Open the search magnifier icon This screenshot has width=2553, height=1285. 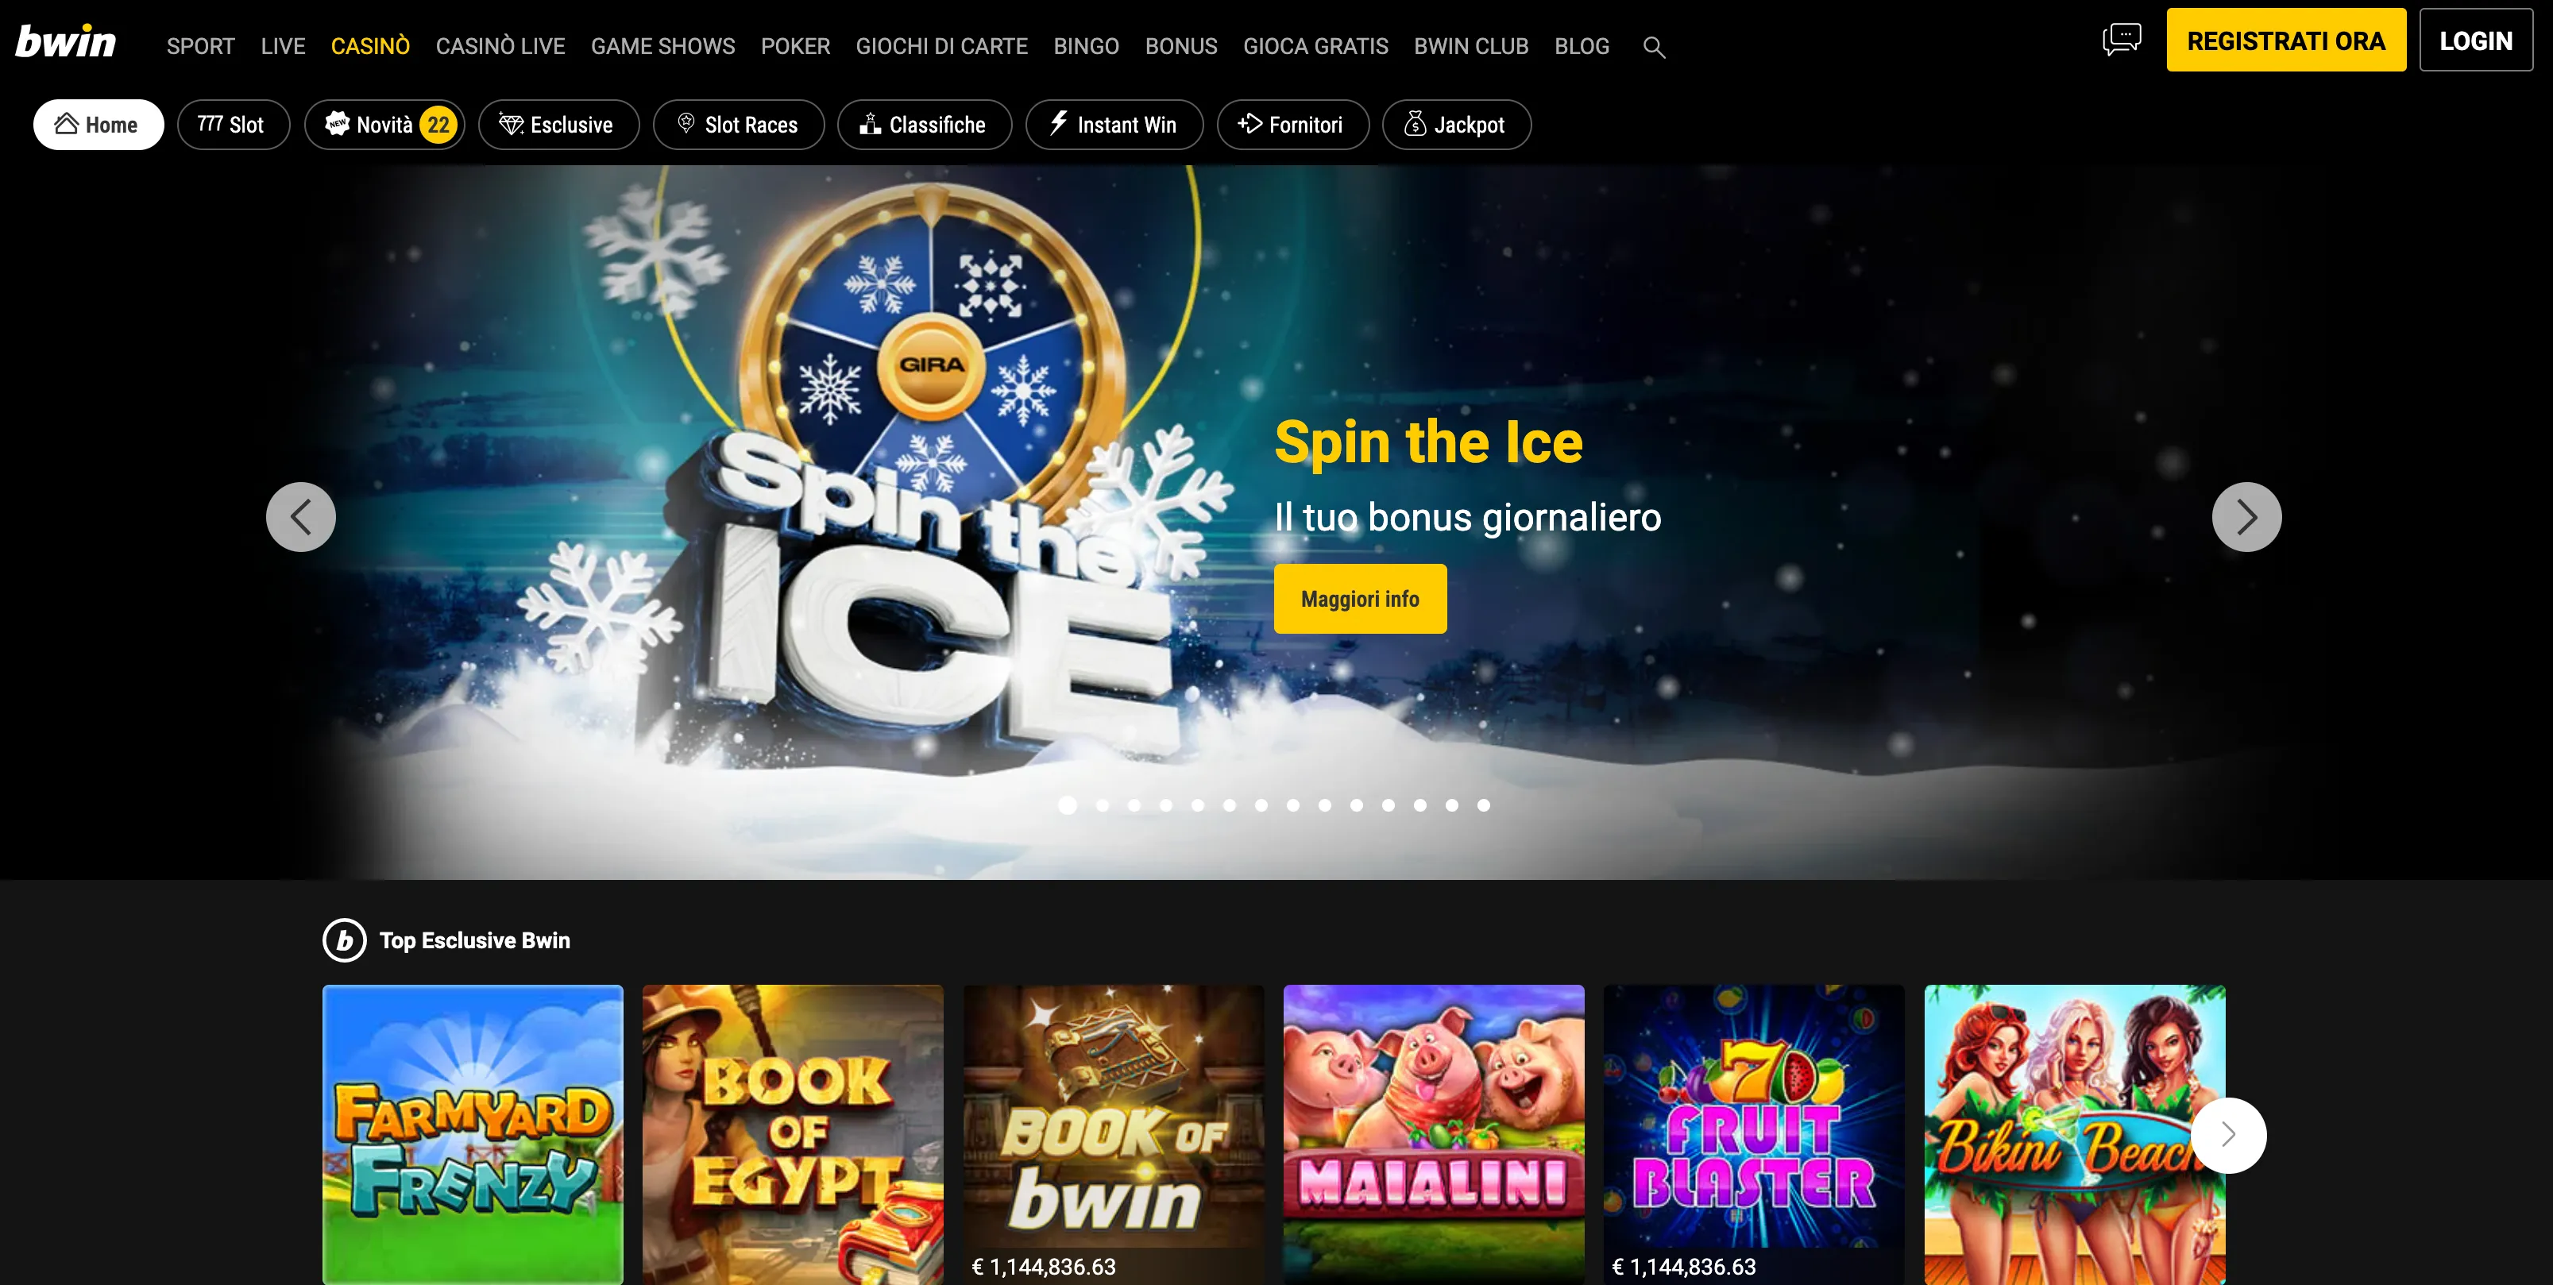[1653, 47]
